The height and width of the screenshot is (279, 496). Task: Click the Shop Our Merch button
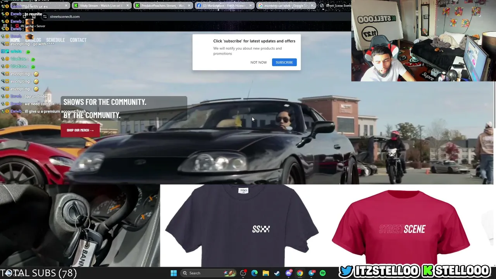(80, 130)
